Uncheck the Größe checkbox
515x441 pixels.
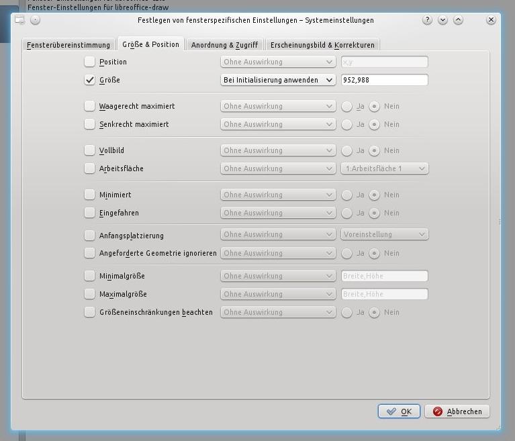coord(90,80)
